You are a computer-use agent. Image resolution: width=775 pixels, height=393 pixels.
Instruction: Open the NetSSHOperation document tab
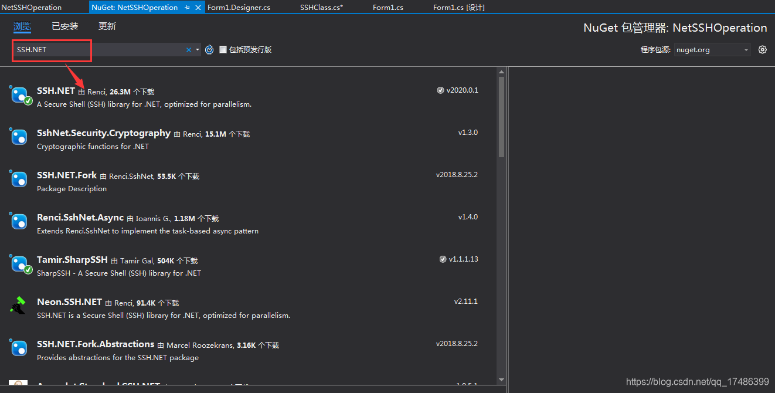[x=32, y=8]
